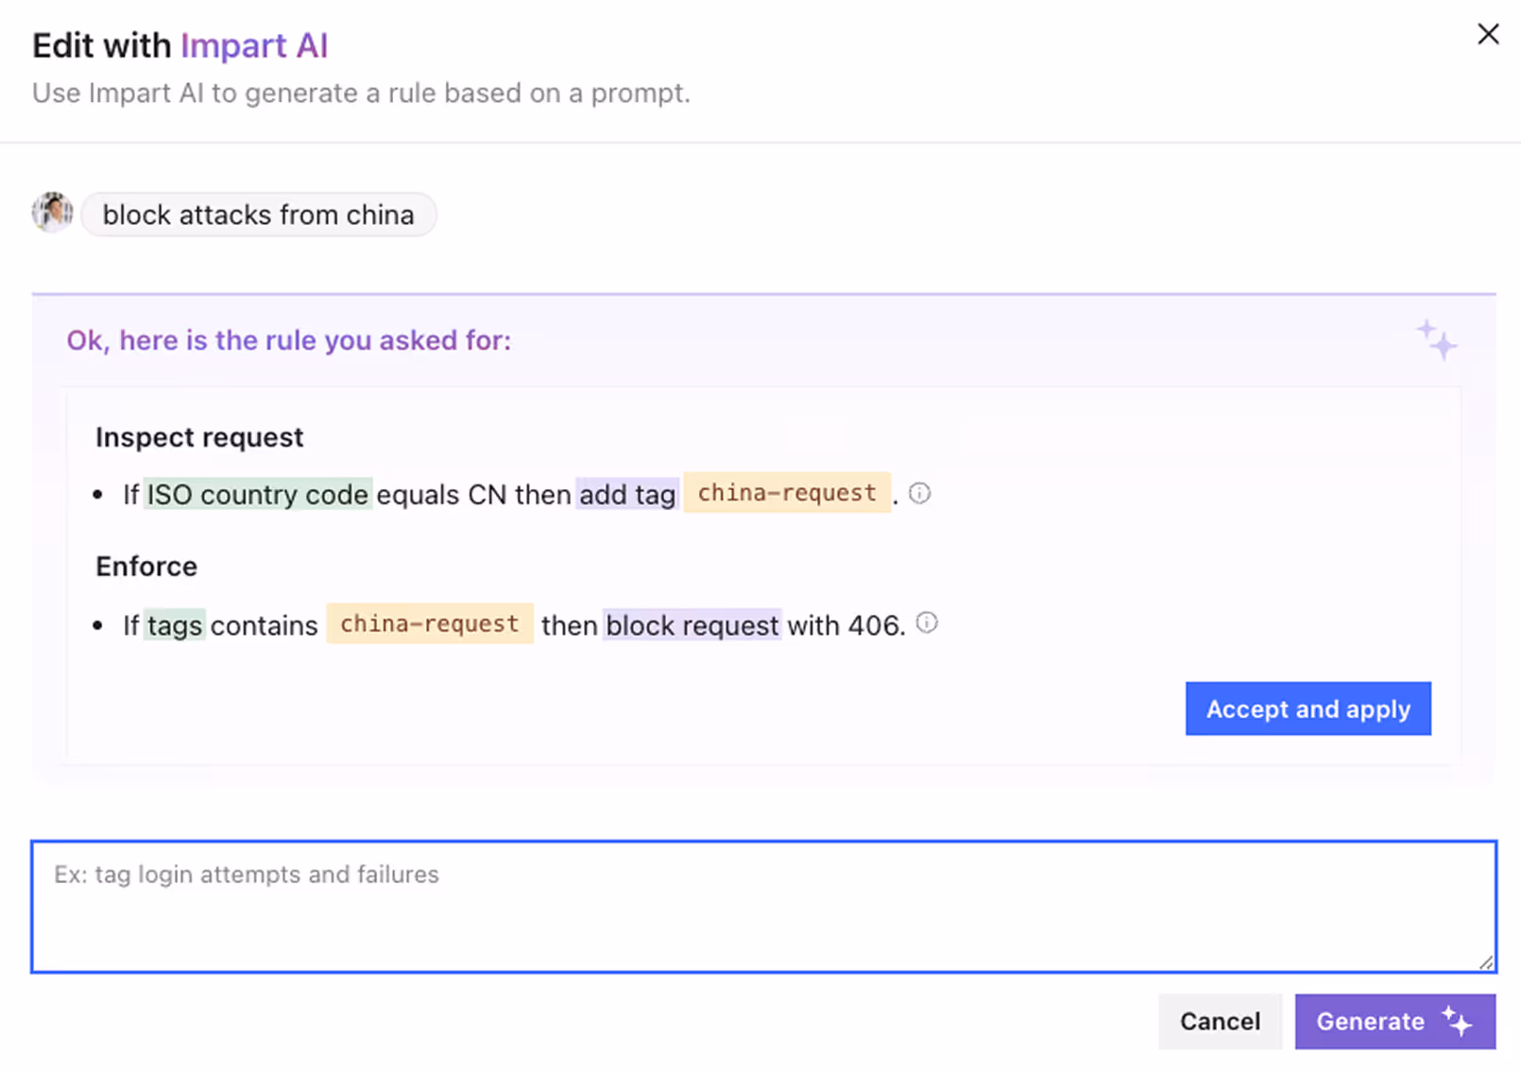Click the 'Inspect request' heading
Screen dimensions: 1521x1071
[199, 437]
